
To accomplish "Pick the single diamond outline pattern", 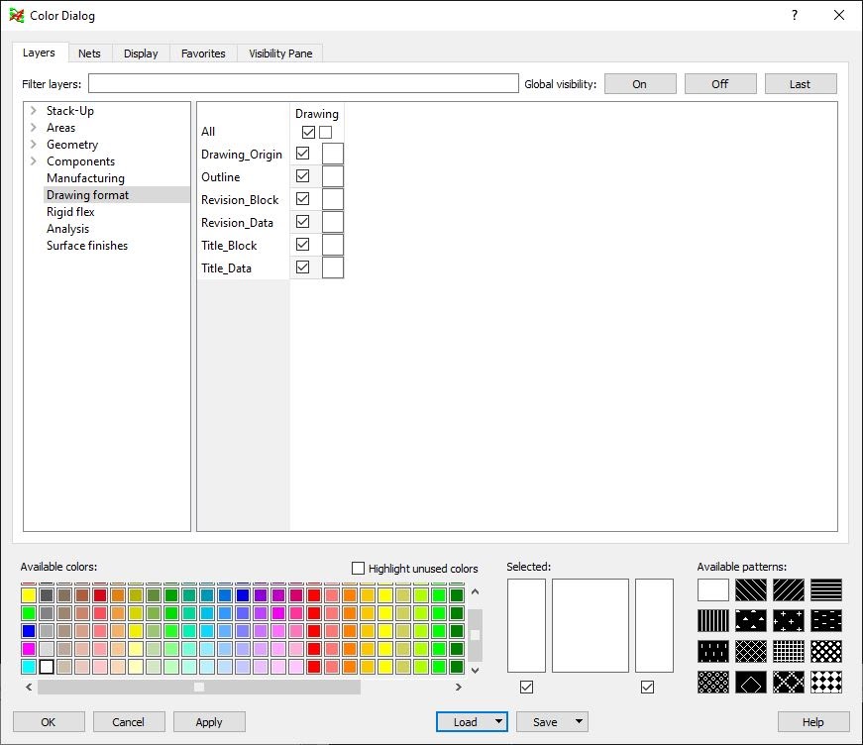I will [751, 683].
